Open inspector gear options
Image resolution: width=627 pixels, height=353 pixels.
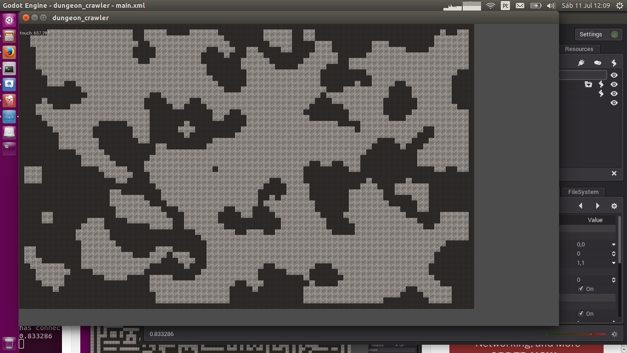(x=614, y=206)
